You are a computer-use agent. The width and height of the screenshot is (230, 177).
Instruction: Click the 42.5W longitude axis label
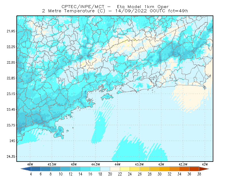click(x=183, y=164)
